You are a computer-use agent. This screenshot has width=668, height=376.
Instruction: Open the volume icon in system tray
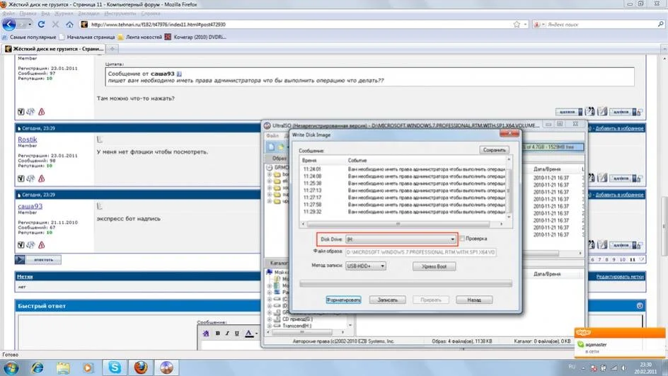point(624,368)
